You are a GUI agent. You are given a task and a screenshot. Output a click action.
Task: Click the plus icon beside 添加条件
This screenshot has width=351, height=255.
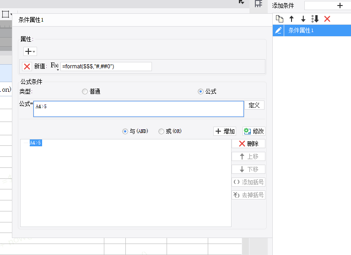(x=340, y=6)
